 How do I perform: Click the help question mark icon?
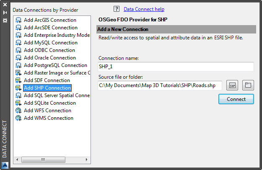[116, 9]
